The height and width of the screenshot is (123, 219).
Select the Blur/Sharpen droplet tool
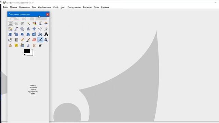tap(28, 45)
